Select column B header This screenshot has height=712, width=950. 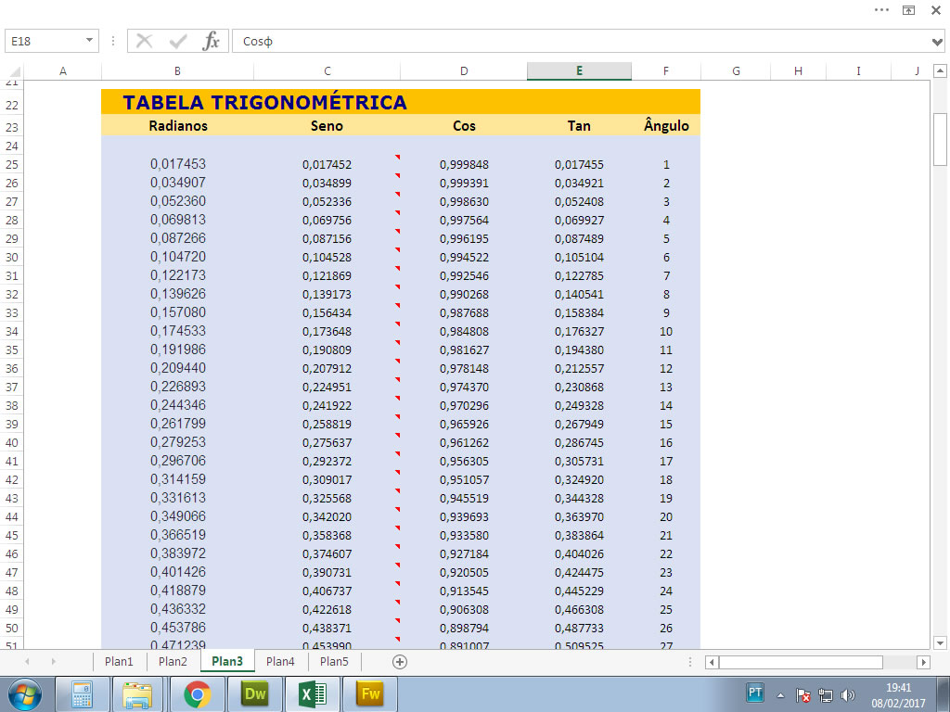(177, 70)
